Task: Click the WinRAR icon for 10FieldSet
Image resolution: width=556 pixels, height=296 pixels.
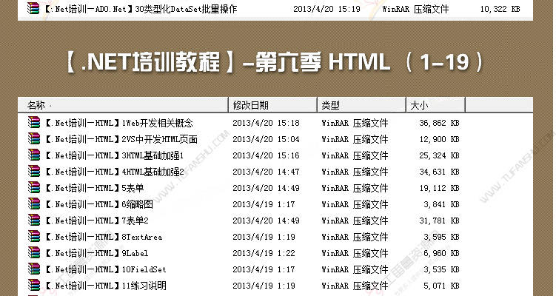Action: (x=34, y=269)
